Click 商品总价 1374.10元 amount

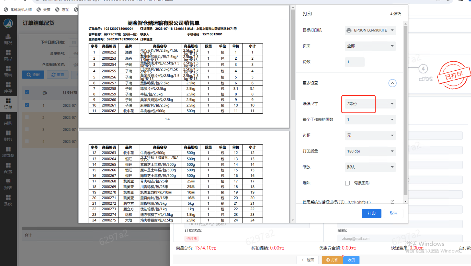[205, 248]
